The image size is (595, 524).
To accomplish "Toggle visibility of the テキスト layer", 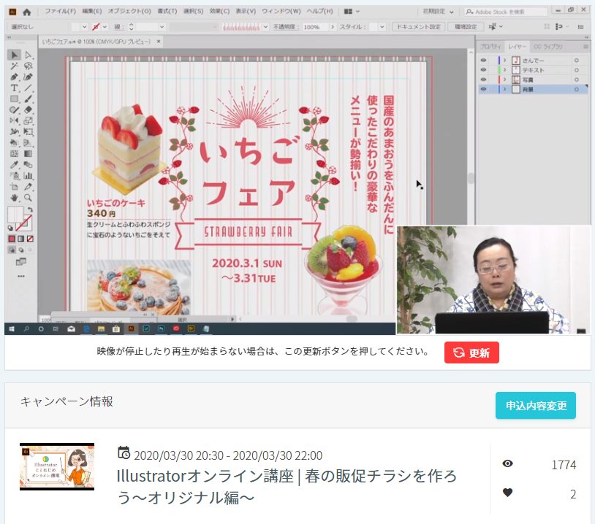I will (x=483, y=69).
